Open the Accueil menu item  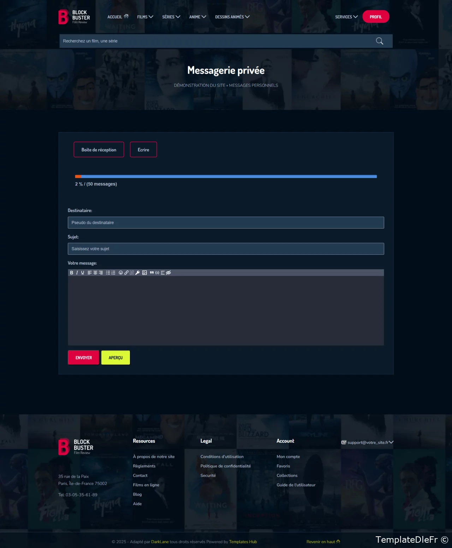(118, 17)
